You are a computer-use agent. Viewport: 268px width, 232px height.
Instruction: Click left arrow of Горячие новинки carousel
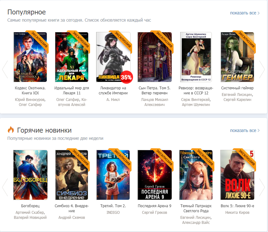click(5, 187)
